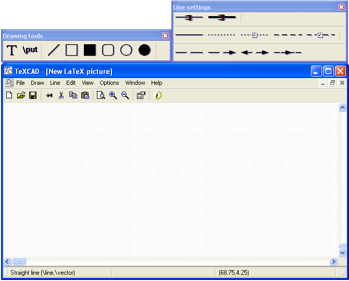The image size is (349, 281).
Task: Select thick line thickness option
Action: (x=222, y=18)
